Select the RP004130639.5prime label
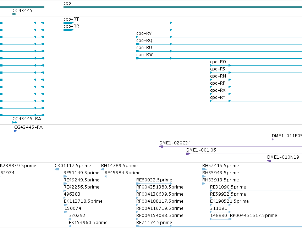This screenshot has height=228, width=302. tap(160, 194)
